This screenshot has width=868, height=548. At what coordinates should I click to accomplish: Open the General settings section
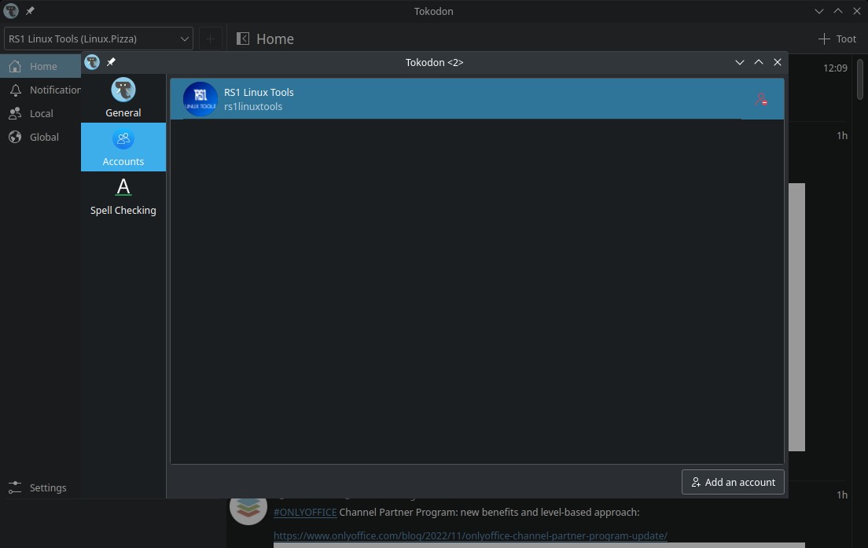pos(123,98)
